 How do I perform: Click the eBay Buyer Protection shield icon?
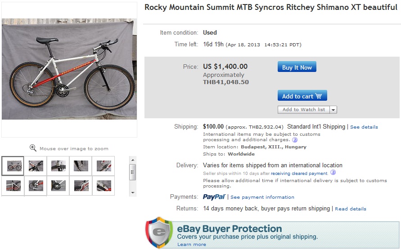159,232
